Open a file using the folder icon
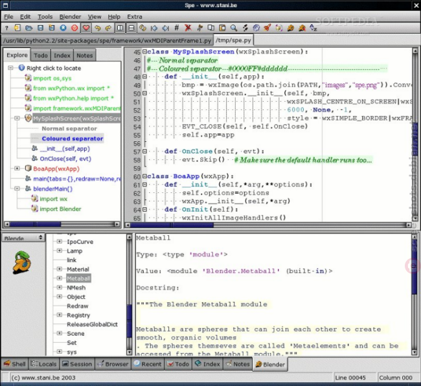The image size is (421, 386). [x=29, y=28]
